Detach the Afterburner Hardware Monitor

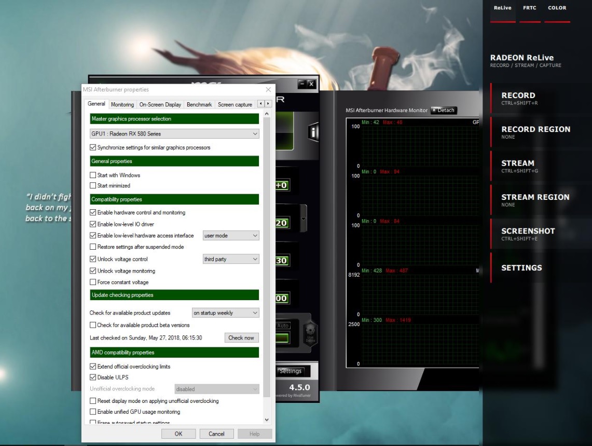[444, 111]
